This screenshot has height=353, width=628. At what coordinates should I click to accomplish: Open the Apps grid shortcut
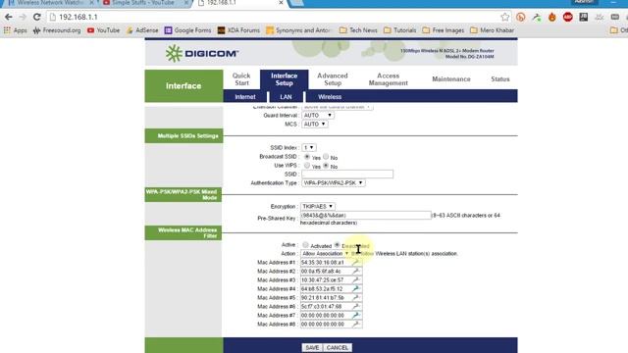tap(16, 30)
